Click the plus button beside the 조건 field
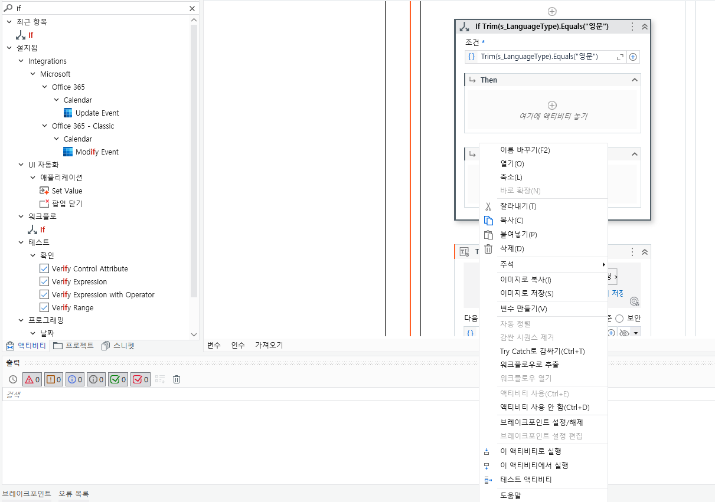Image resolution: width=715 pixels, height=502 pixels. pos(633,57)
